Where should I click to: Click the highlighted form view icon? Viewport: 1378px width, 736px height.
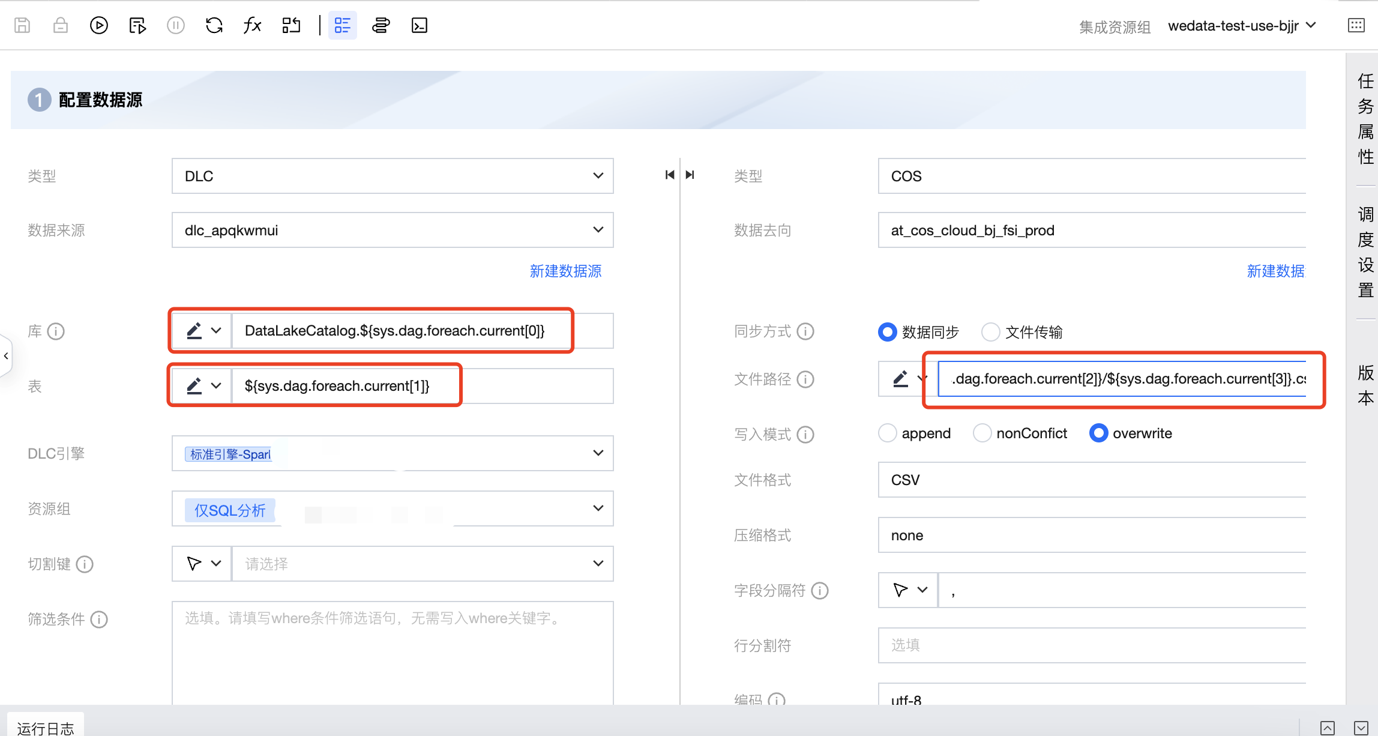342,25
